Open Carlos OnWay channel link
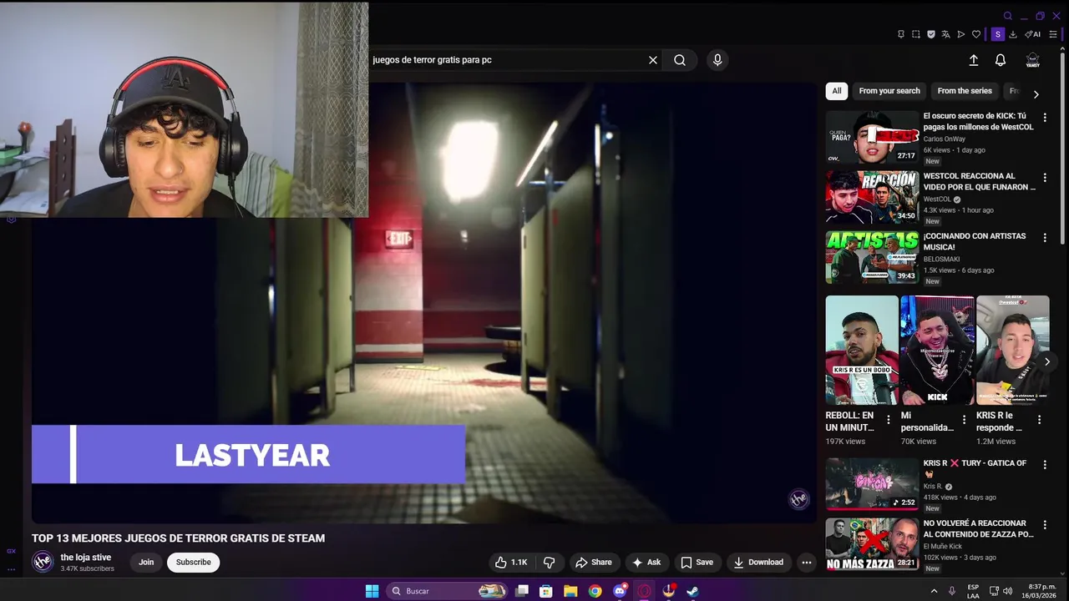 click(945, 139)
